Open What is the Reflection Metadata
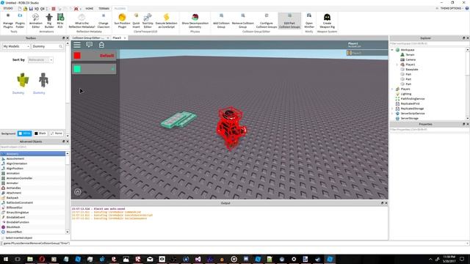Screen dimensions: 470x264 tap(82, 21)
